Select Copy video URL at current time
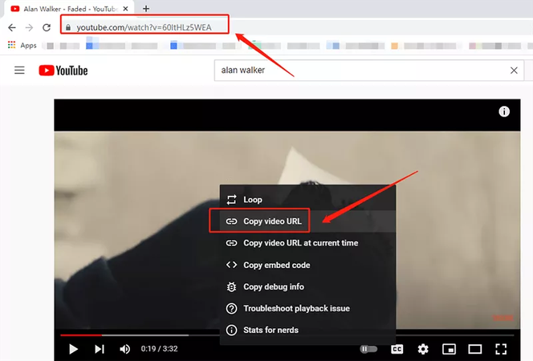 click(300, 242)
